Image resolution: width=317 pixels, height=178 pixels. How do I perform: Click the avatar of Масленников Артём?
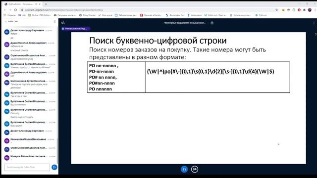(6, 83)
